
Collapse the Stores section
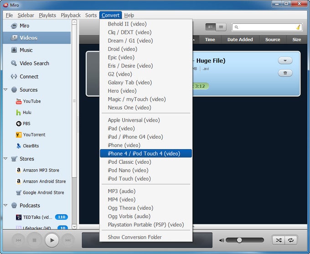click(x=5, y=159)
